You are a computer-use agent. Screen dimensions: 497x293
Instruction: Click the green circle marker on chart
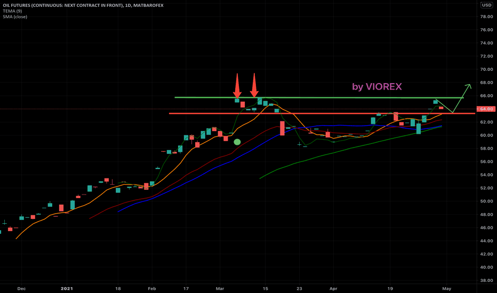[x=237, y=142]
